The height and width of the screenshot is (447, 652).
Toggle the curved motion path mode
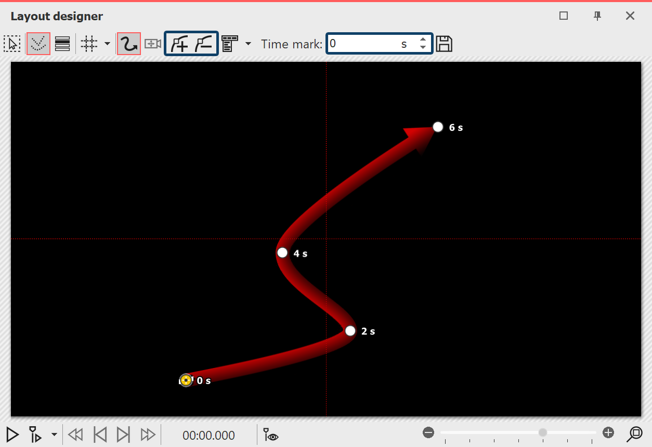click(x=128, y=44)
